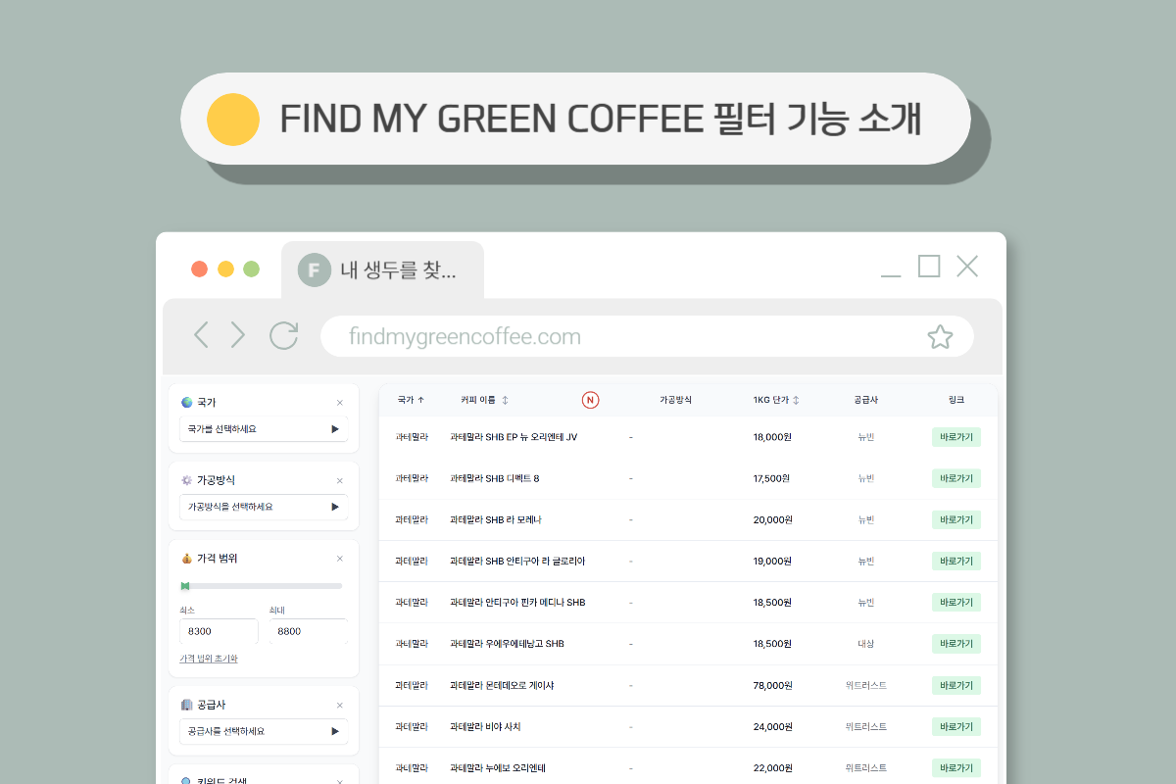Click the price range slider handle
Viewport: 1176px width, 784px height.
coord(184,586)
